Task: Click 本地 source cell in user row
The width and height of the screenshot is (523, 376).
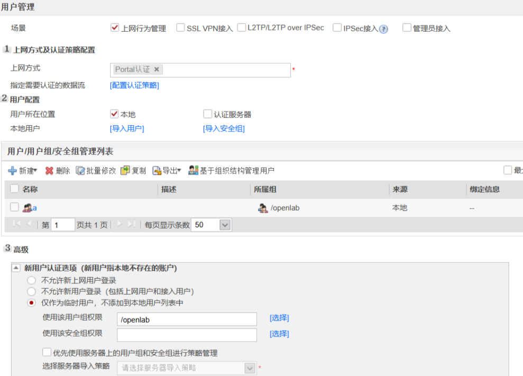Action: [400, 208]
